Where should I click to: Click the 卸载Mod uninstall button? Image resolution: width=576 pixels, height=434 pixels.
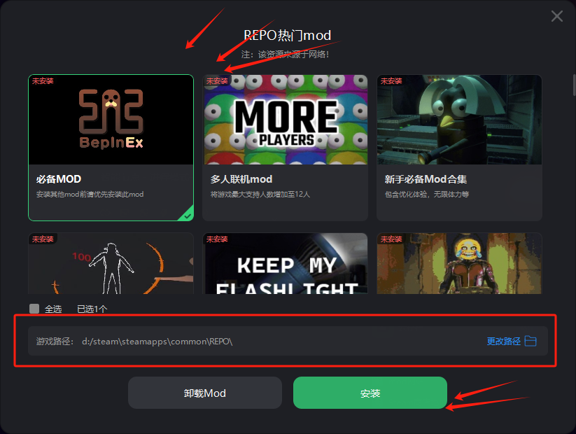[205, 393]
